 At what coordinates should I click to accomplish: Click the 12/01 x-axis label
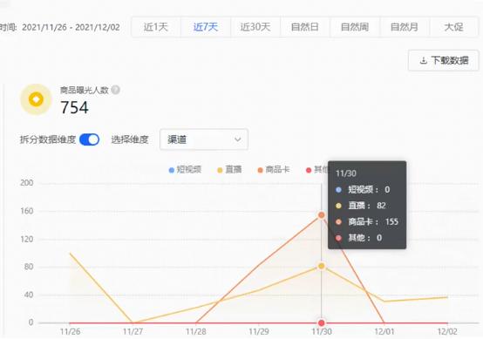click(384, 332)
